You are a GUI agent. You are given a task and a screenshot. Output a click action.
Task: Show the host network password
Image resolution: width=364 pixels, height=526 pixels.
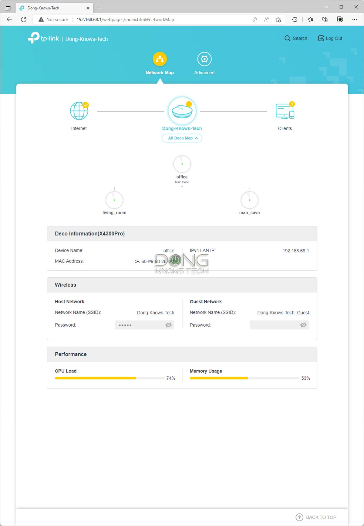168,325
